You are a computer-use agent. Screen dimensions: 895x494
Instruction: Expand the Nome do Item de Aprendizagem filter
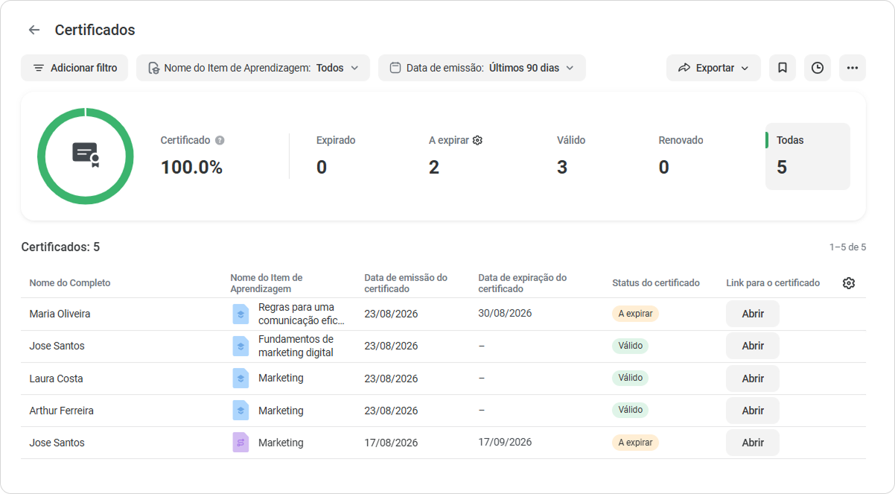[x=253, y=68]
